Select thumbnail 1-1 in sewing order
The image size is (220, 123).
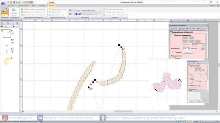pos(7,33)
